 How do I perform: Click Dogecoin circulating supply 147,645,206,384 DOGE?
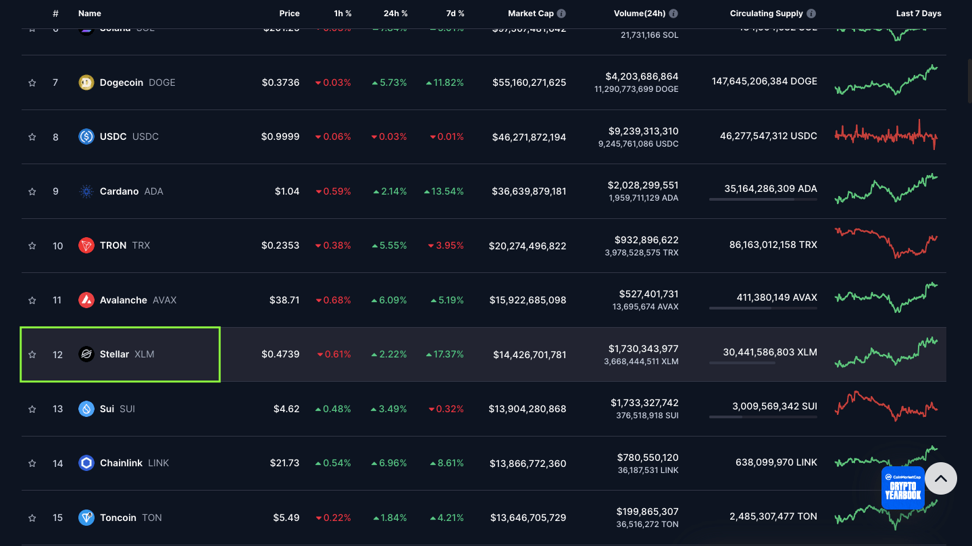pos(764,81)
